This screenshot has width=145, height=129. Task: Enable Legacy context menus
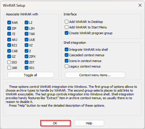tap(66, 66)
